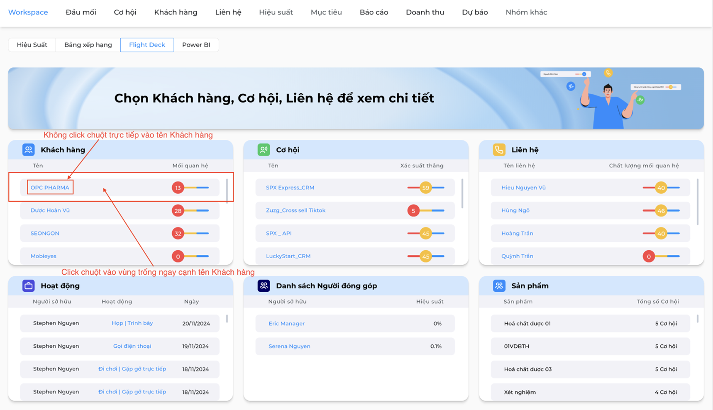713x410 pixels.
Task: Click the Khách hàng panel people icon
Action: [28, 150]
